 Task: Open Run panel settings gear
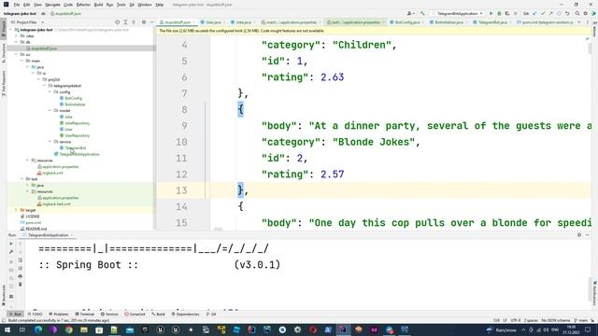coord(579,235)
